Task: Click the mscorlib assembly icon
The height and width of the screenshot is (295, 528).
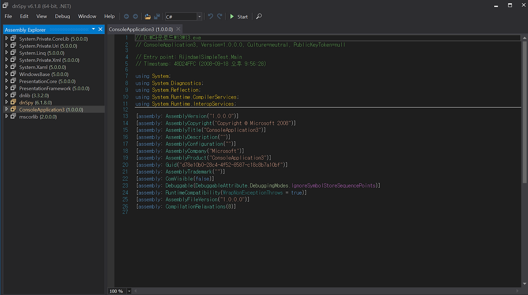Action: point(14,116)
